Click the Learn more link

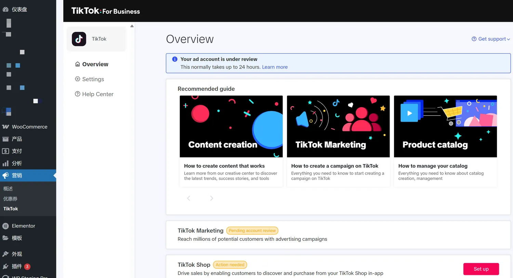275,67
